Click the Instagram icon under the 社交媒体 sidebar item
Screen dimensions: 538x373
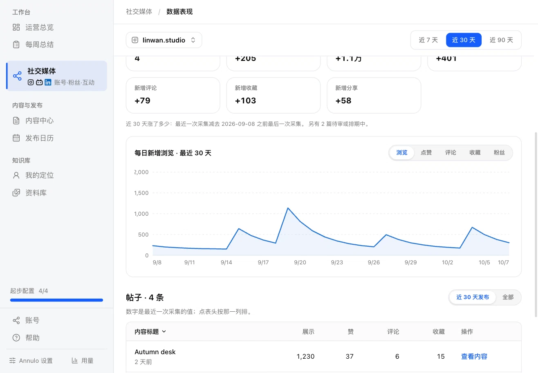(x=31, y=82)
